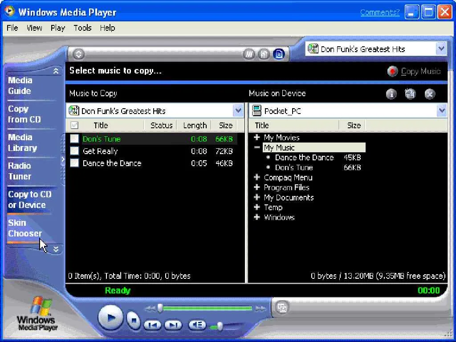
Task: Collapse the My Music folder
Action: click(x=257, y=147)
